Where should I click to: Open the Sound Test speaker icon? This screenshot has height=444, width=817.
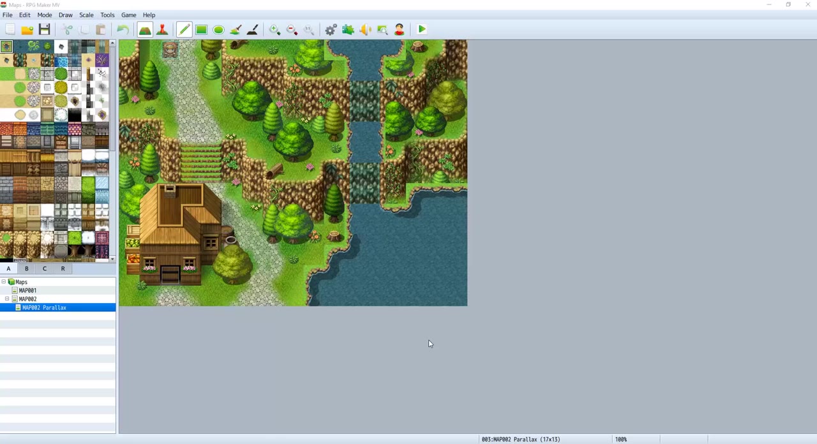click(365, 29)
